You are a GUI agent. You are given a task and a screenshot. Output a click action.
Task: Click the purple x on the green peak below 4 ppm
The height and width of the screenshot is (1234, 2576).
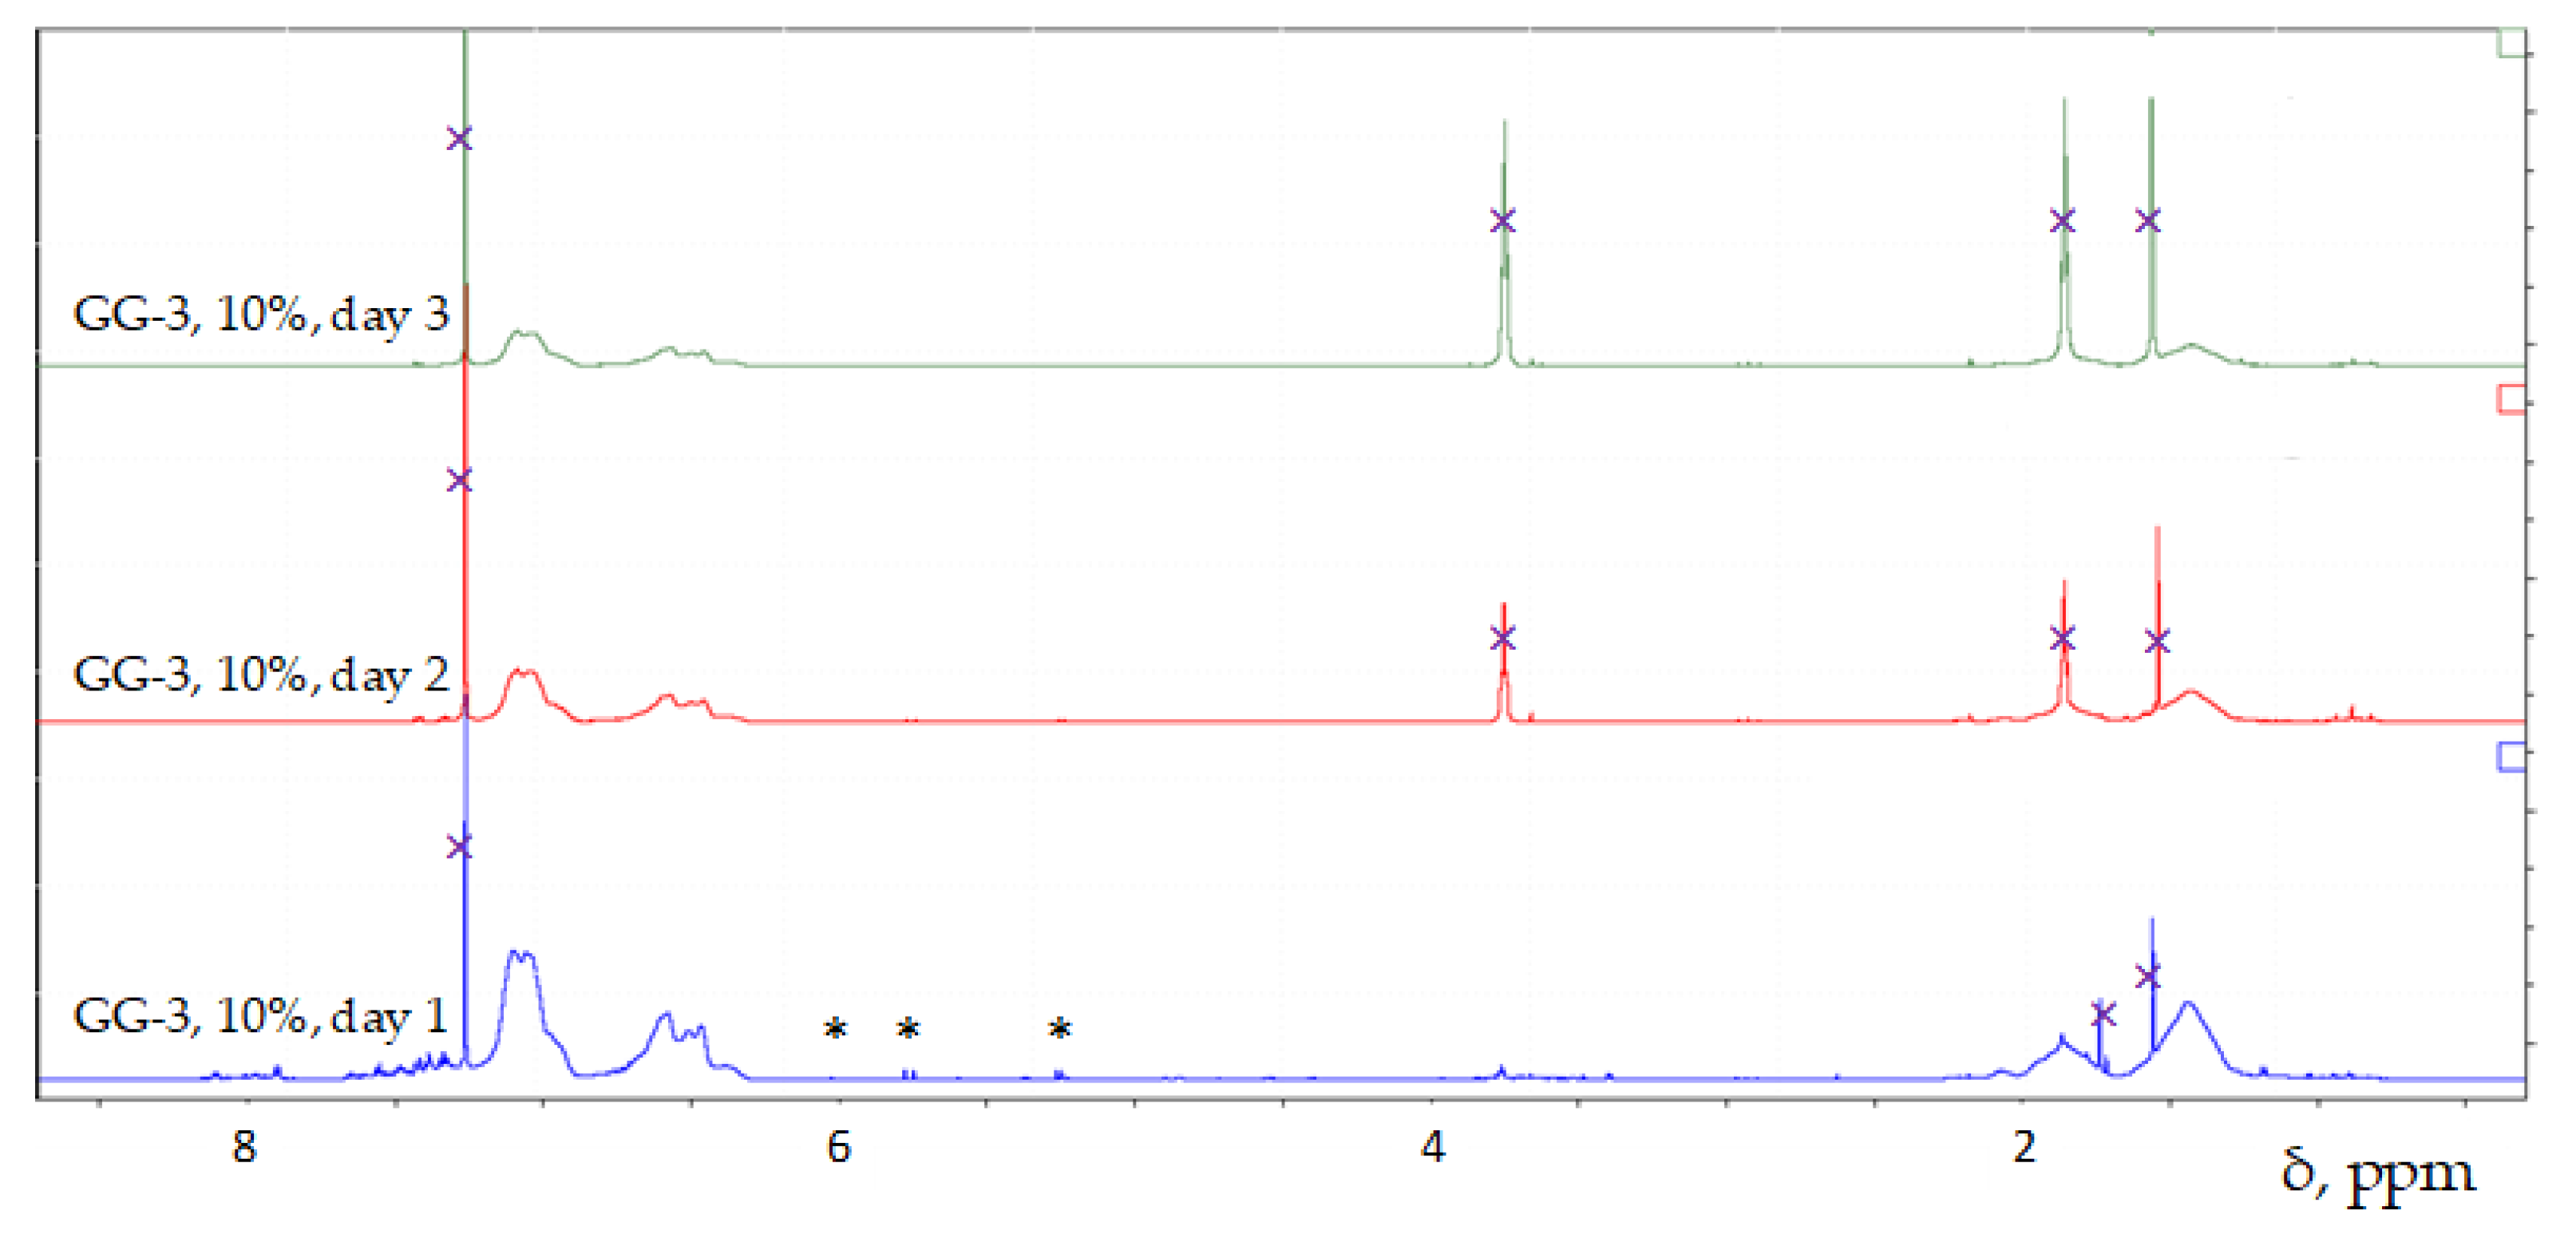click(1502, 220)
